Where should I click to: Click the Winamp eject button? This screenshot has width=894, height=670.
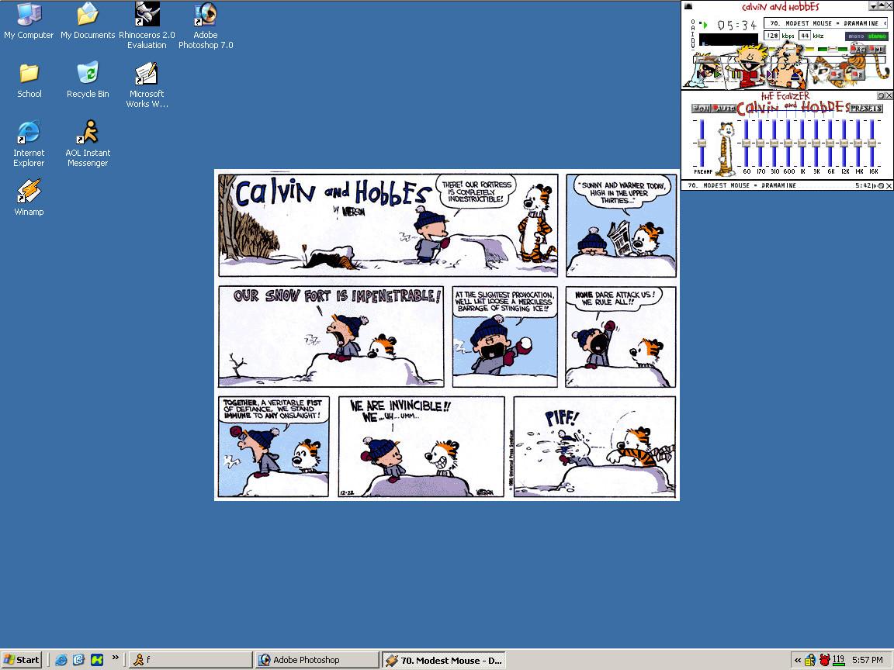point(795,75)
